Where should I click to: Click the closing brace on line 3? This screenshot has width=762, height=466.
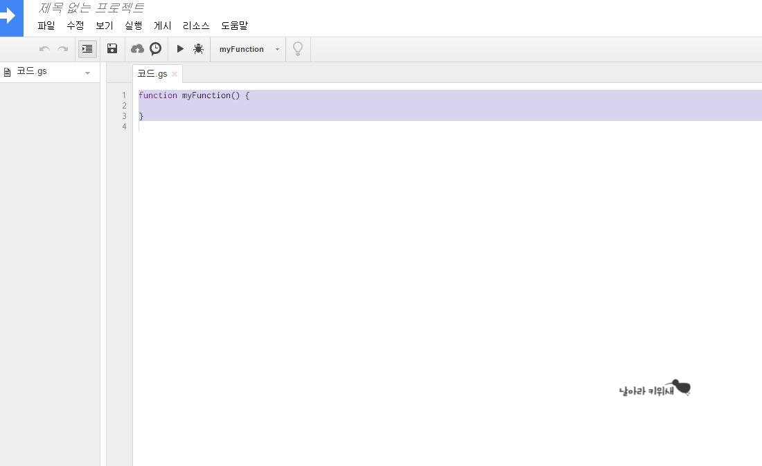click(141, 116)
